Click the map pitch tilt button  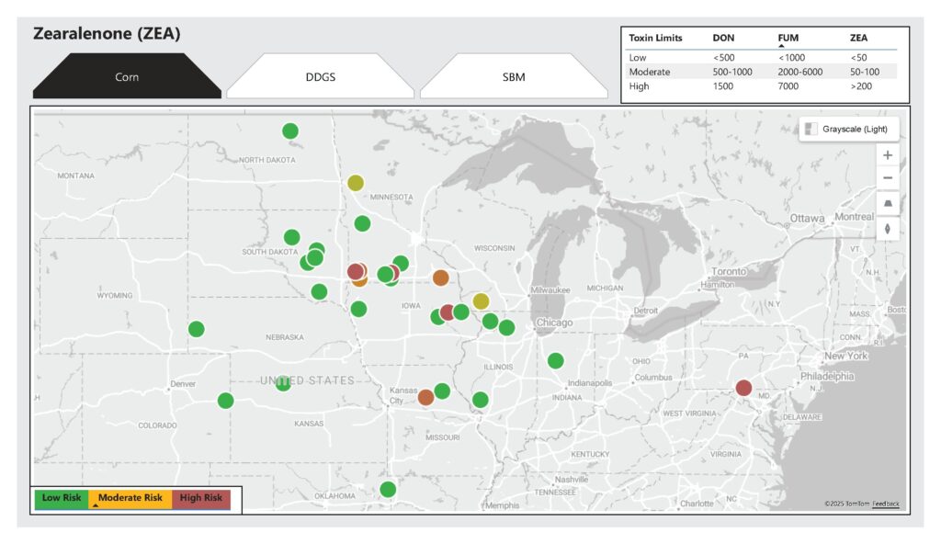(887, 203)
